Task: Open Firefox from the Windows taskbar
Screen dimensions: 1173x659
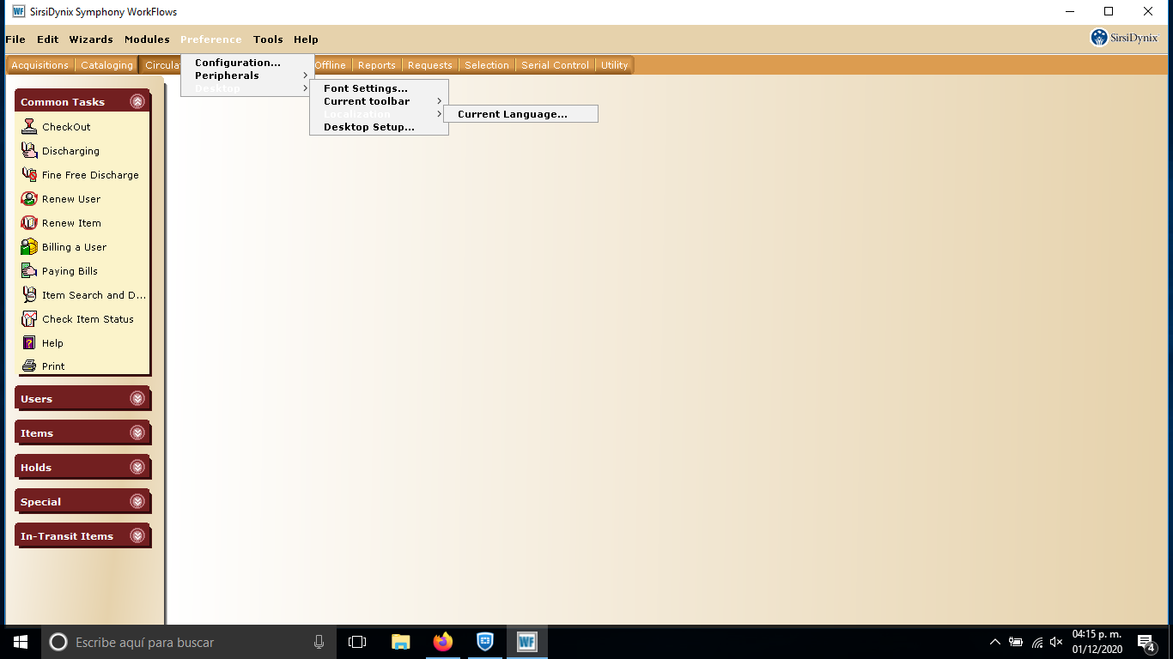Action: [443, 642]
